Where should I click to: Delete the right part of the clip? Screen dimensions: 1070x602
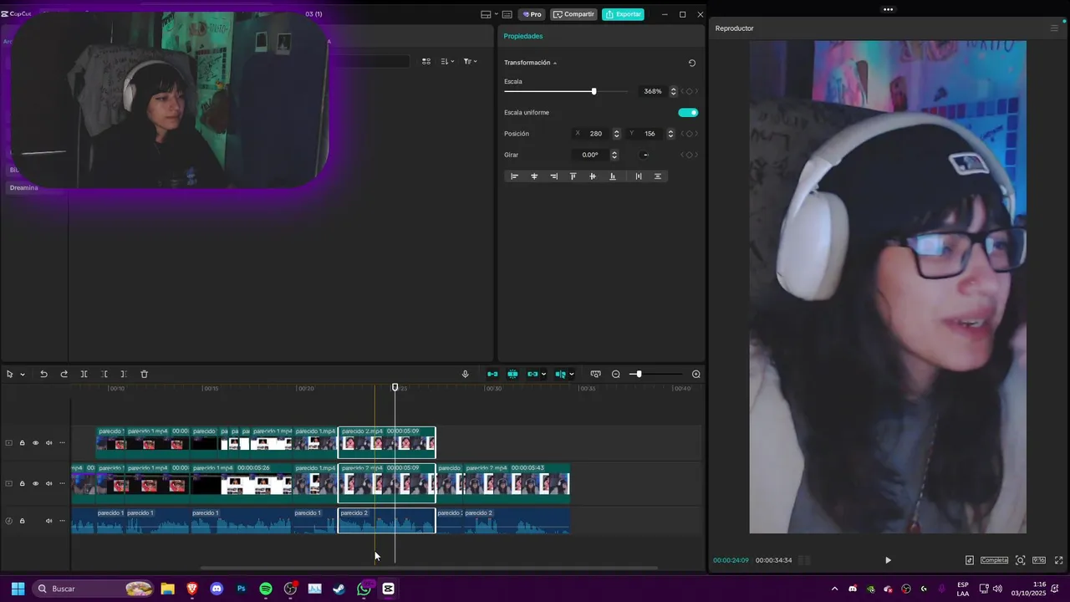pos(124,374)
